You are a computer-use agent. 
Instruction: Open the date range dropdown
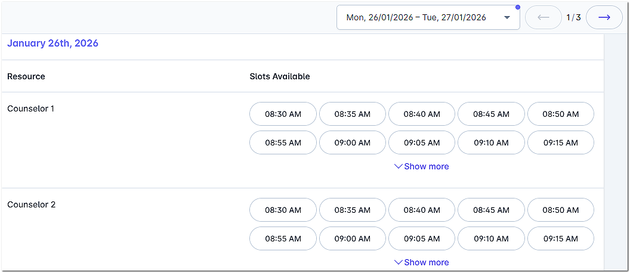428,17
